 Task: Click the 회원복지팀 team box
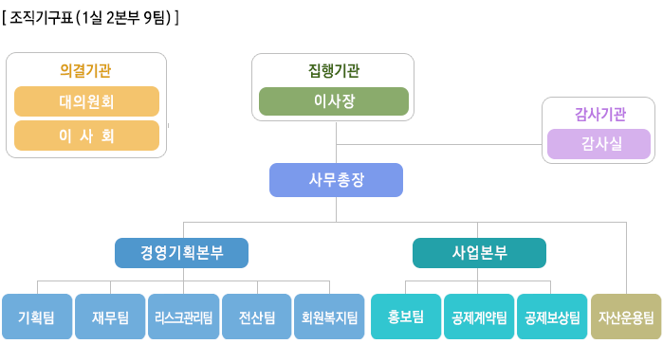(329, 317)
